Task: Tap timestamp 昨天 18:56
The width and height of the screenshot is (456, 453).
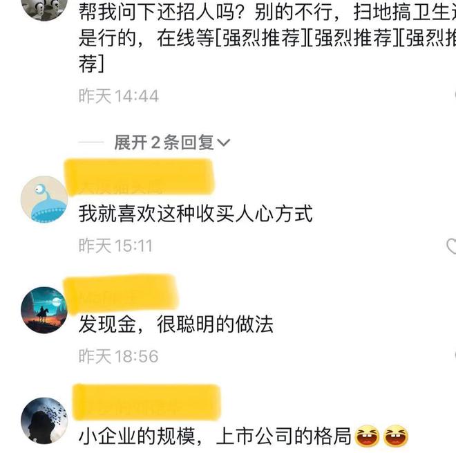Action: pyautogui.click(x=119, y=356)
